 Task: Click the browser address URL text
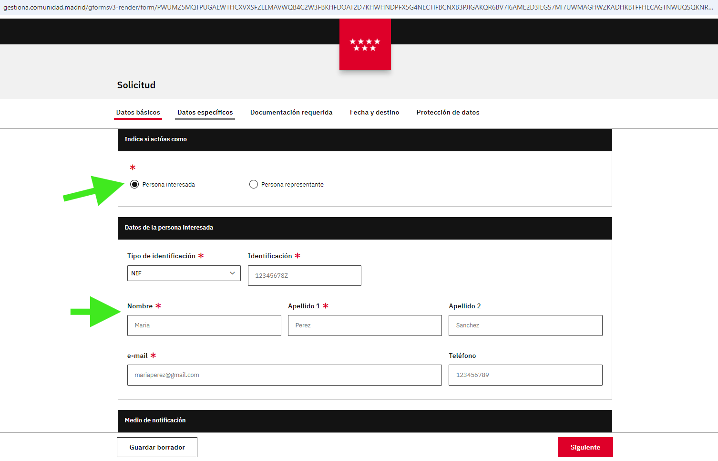click(358, 7)
